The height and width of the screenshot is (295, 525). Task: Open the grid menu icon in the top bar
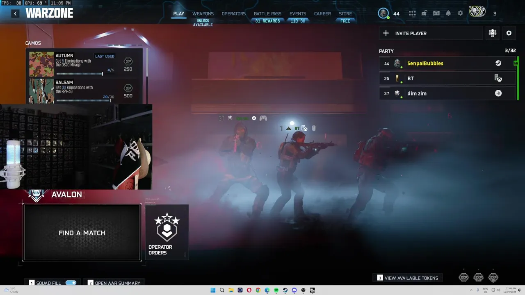tap(412, 14)
